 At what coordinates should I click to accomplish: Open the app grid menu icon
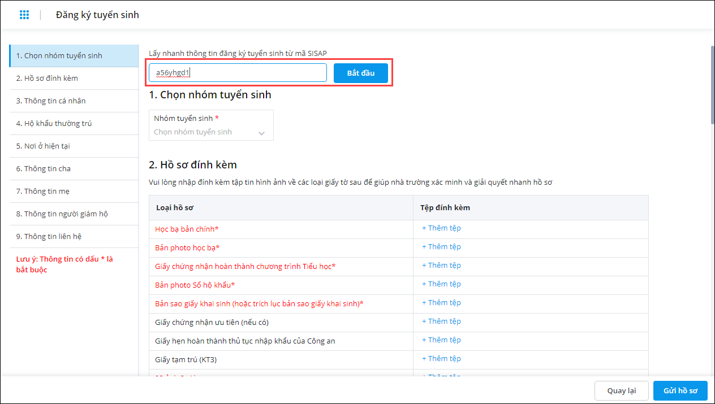[x=24, y=15]
